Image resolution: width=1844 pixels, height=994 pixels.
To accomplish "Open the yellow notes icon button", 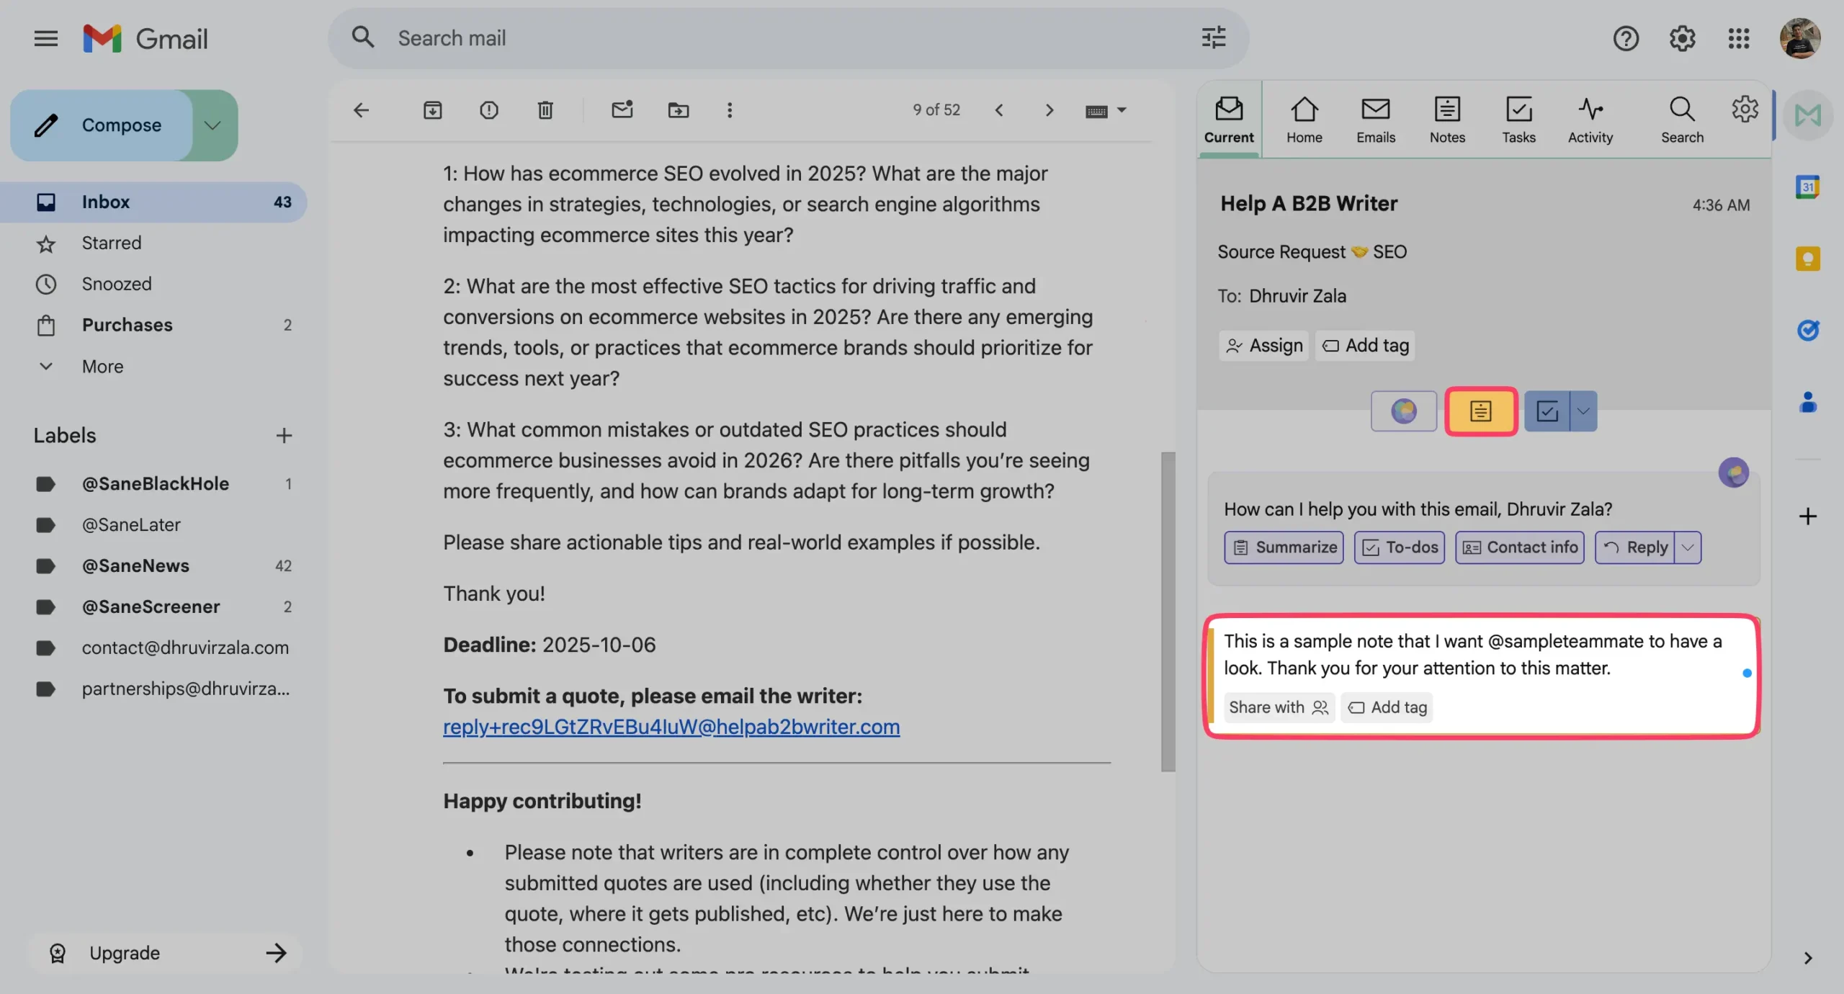I will [1480, 411].
